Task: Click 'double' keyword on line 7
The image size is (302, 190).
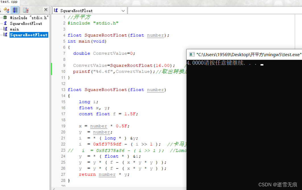Action: (82, 53)
